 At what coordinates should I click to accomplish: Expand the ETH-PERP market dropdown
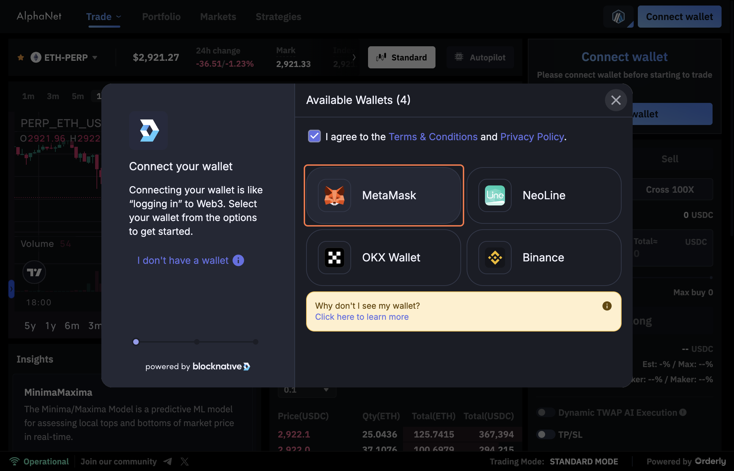95,58
